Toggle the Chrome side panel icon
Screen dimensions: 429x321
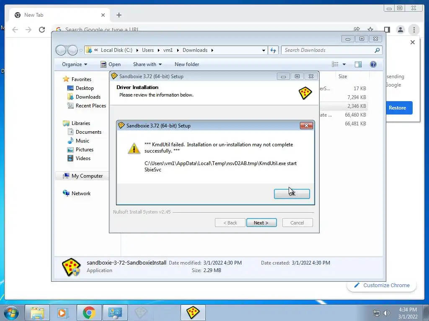(387, 30)
